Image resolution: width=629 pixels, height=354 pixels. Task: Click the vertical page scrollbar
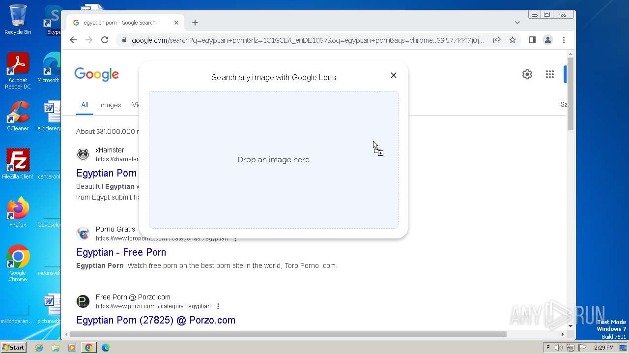tap(571, 93)
